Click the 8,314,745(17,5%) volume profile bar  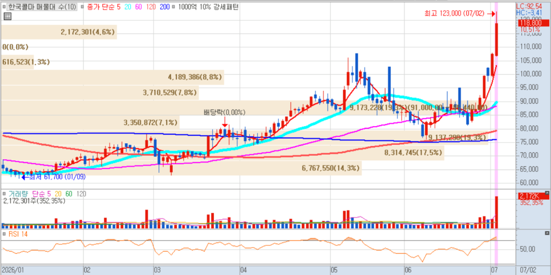(222, 153)
